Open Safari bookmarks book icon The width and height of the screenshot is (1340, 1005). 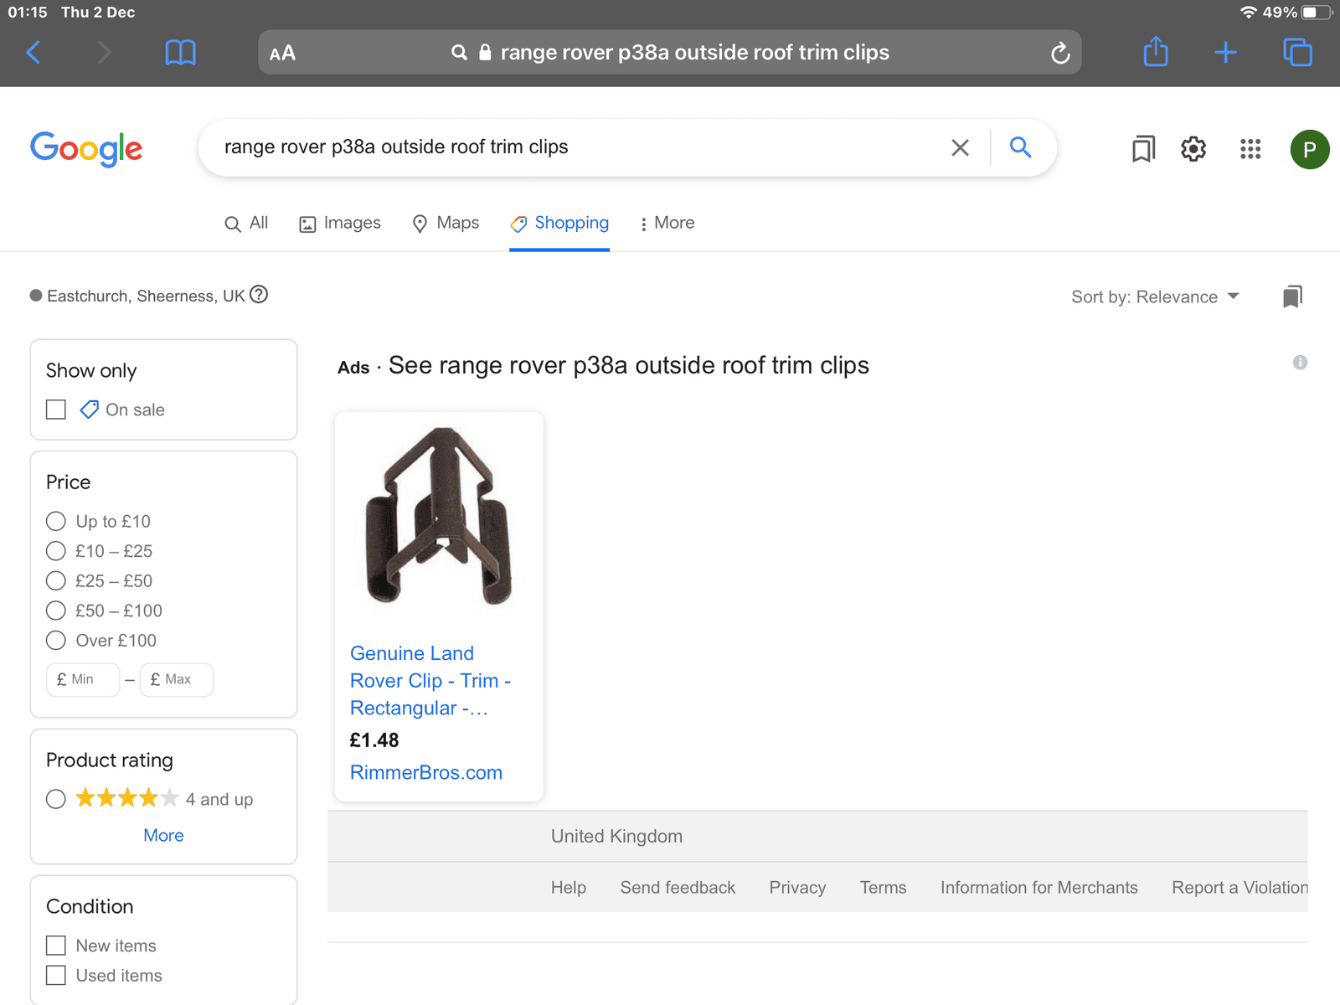pyautogui.click(x=180, y=53)
